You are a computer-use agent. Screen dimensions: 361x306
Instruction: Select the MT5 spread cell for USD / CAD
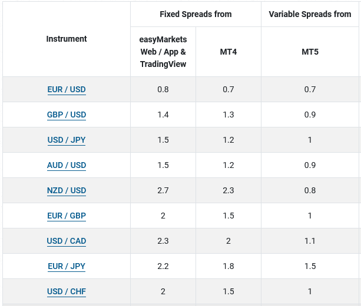310,241
